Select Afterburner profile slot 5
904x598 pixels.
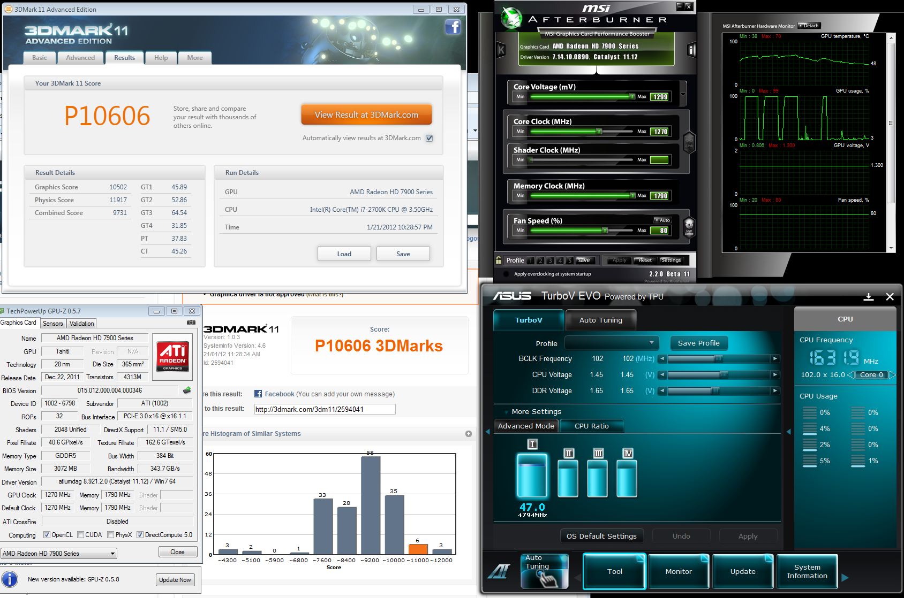pos(570,260)
